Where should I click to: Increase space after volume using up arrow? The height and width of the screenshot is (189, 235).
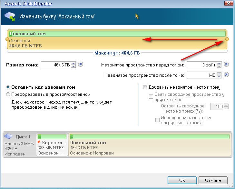(219, 74)
